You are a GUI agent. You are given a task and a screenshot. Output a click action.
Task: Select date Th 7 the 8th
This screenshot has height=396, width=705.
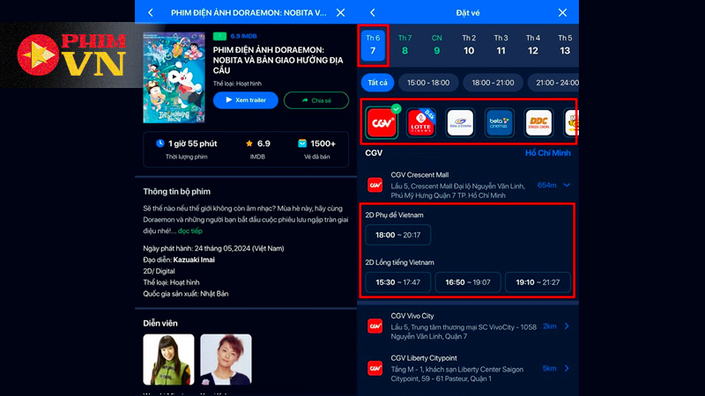404,45
